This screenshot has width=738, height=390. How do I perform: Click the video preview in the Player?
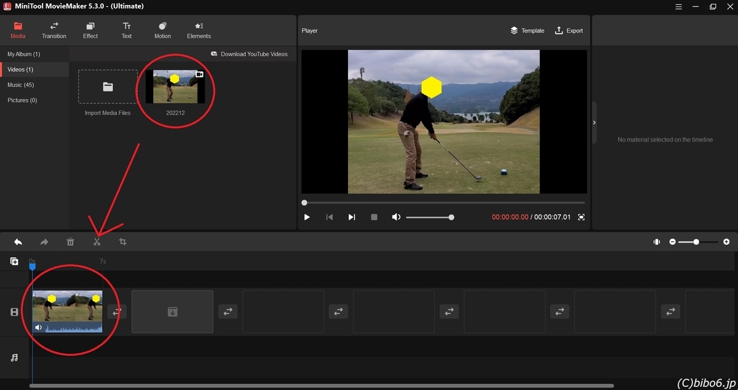coord(443,122)
